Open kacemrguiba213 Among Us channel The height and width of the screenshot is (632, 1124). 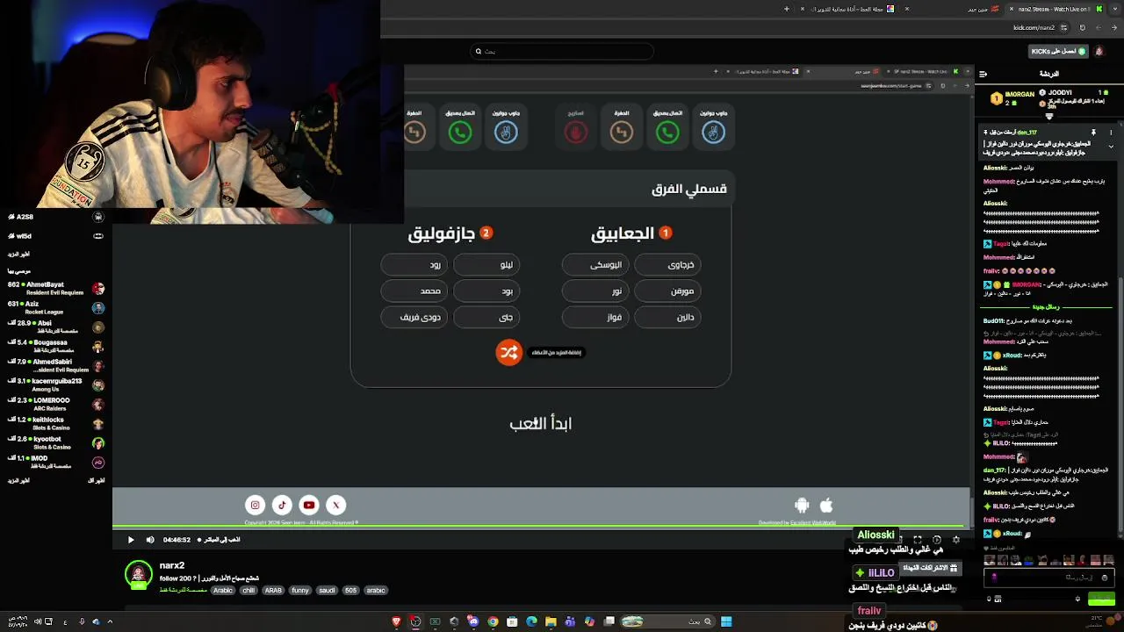56,385
